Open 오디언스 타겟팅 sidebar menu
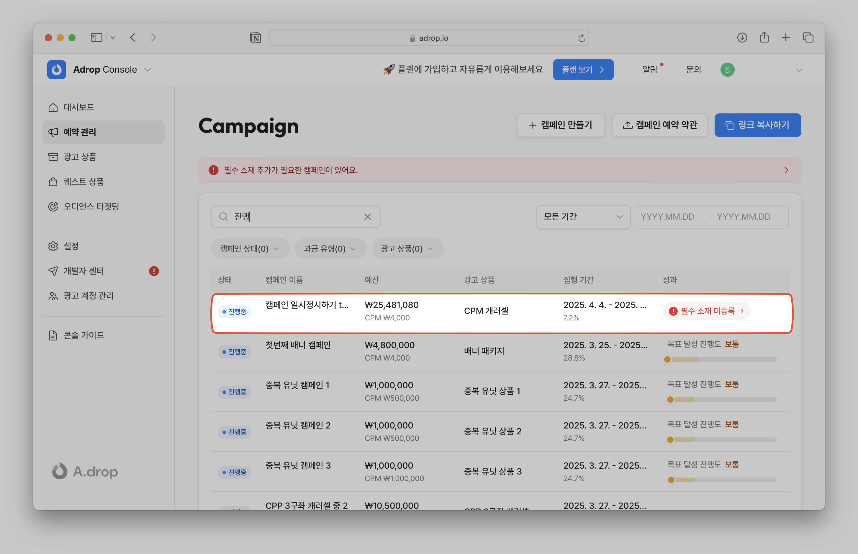Image resolution: width=858 pixels, height=554 pixels. (x=91, y=206)
